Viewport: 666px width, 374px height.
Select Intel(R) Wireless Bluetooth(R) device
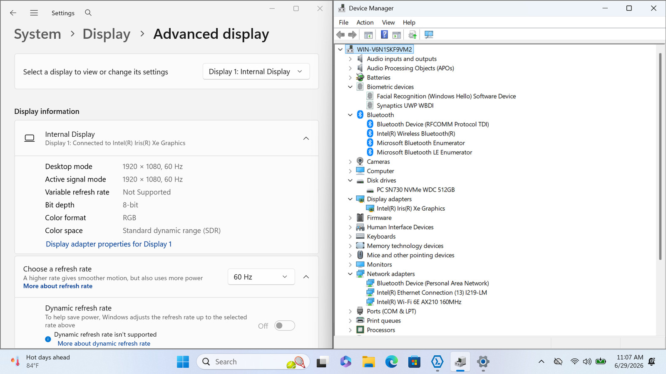(416, 134)
